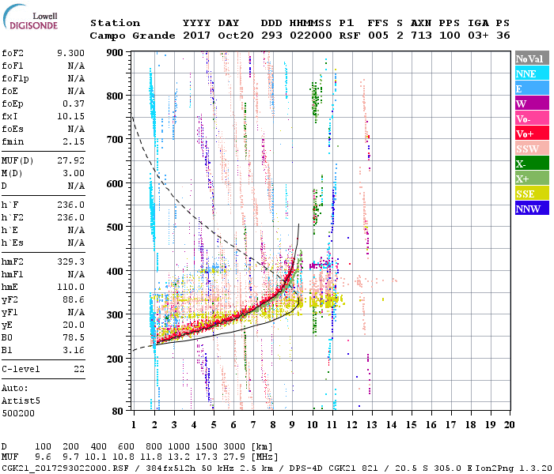Viewport: 554px width, 474px height.
Task: Click the foEp value 0.37
Action: (74, 103)
